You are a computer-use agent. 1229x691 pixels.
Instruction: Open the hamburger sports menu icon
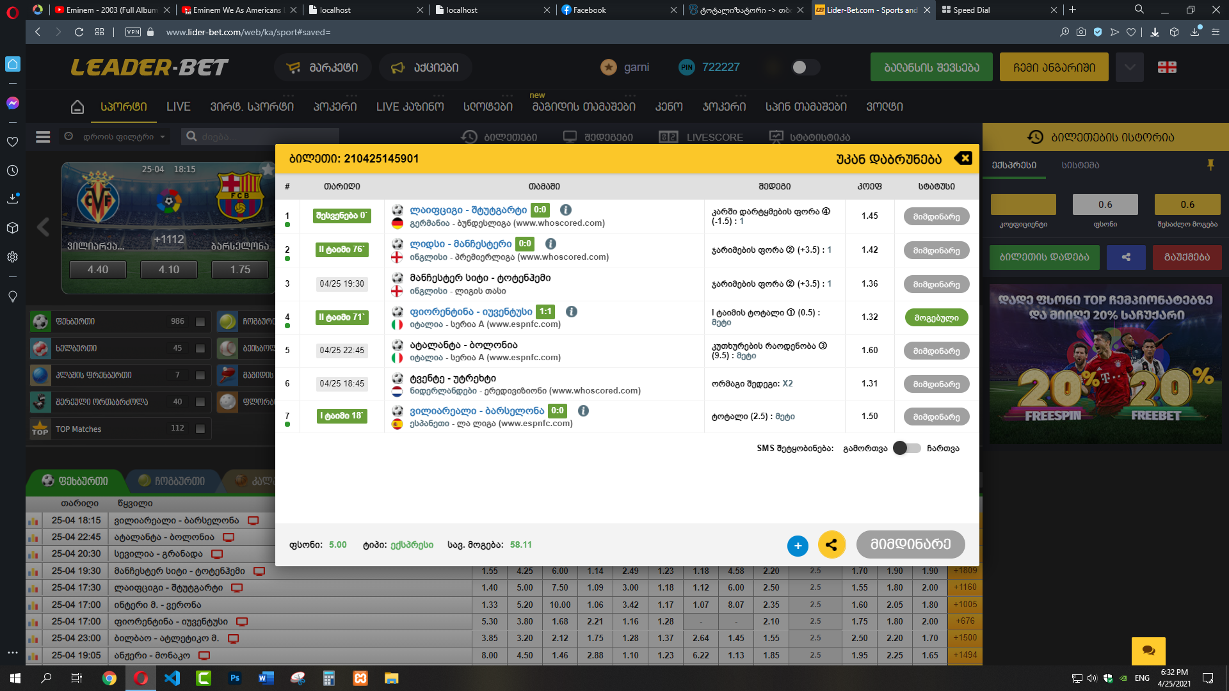point(43,137)
